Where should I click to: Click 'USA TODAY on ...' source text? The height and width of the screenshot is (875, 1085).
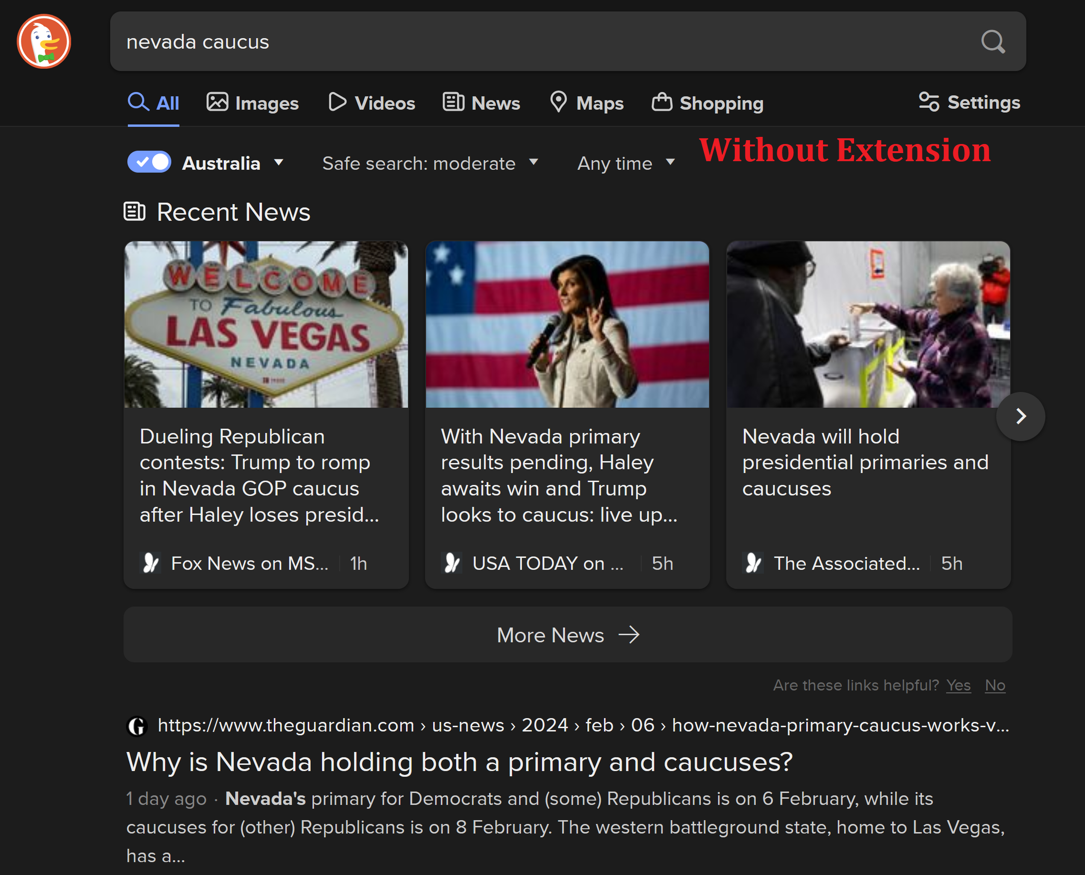click(548, 563)
